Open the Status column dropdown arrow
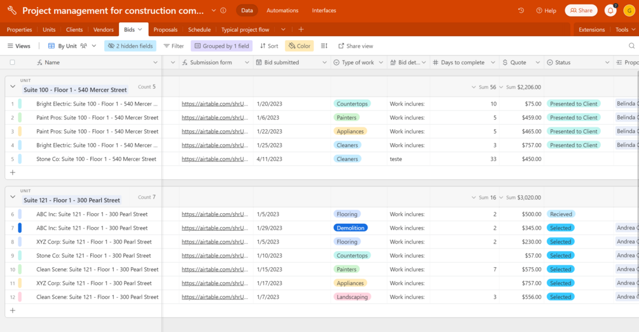Image resolution: width=639 pixels, height=332 pixels. [607, 62]
